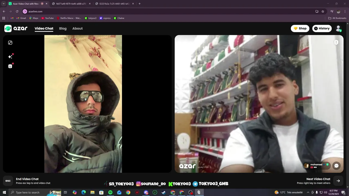The width and height of the screenshot is (349, 196).
Task: Close the Azar Video Chat tab
Action: coord(47,4)
